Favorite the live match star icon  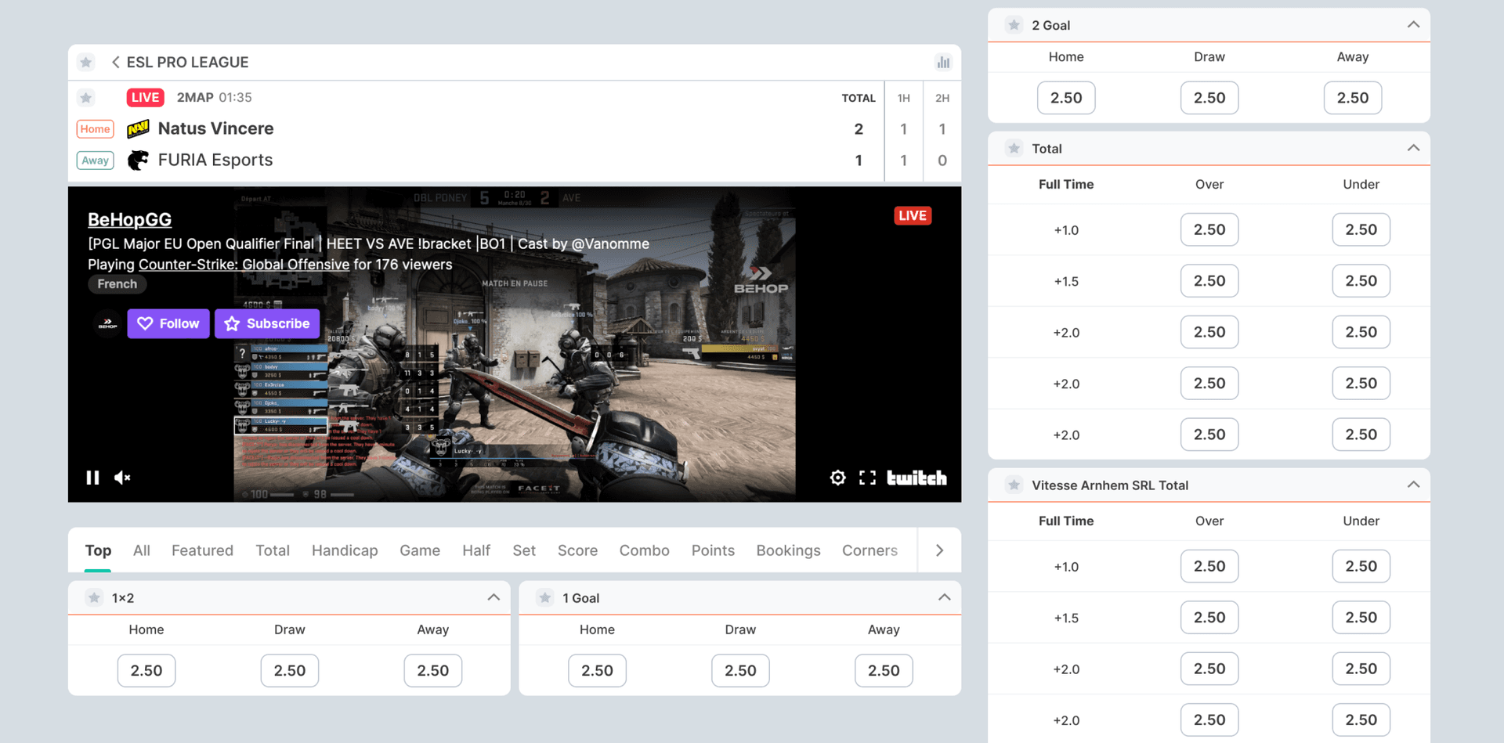click(x=86, y=97)
